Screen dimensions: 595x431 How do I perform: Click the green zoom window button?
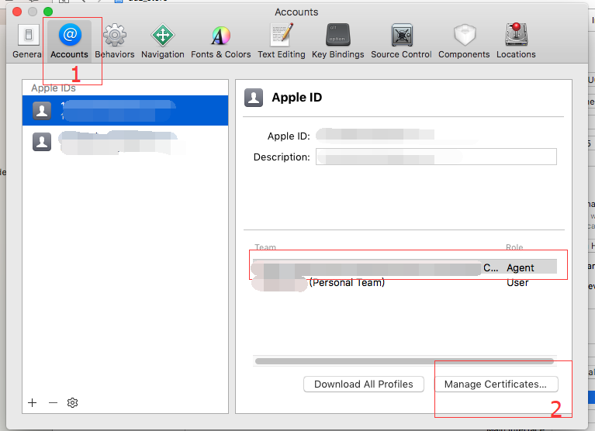pos(48,12)
